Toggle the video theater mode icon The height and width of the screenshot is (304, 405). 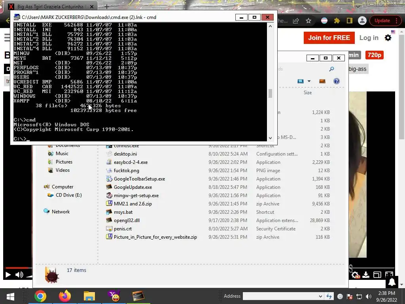[x=377, y=275]
